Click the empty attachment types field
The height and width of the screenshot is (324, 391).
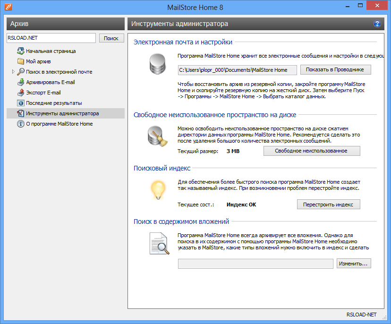(255, 264)
